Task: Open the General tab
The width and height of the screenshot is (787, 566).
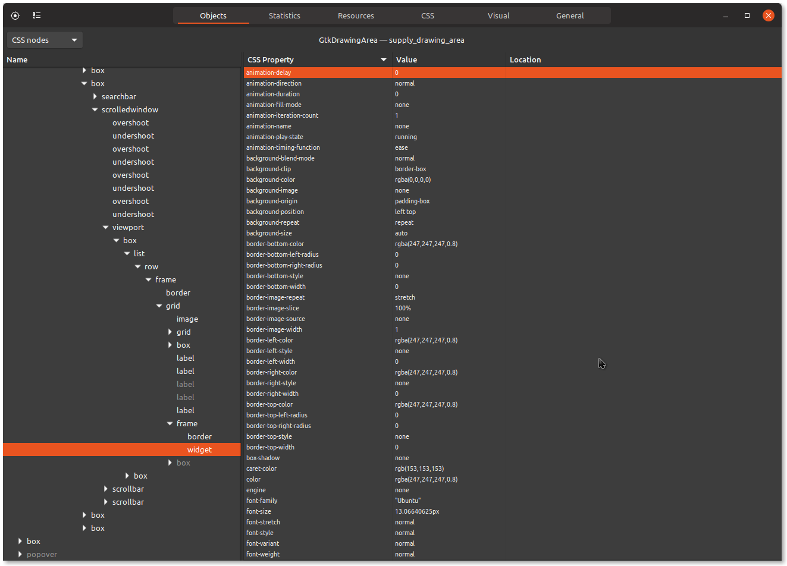Action: pos(569,15)
